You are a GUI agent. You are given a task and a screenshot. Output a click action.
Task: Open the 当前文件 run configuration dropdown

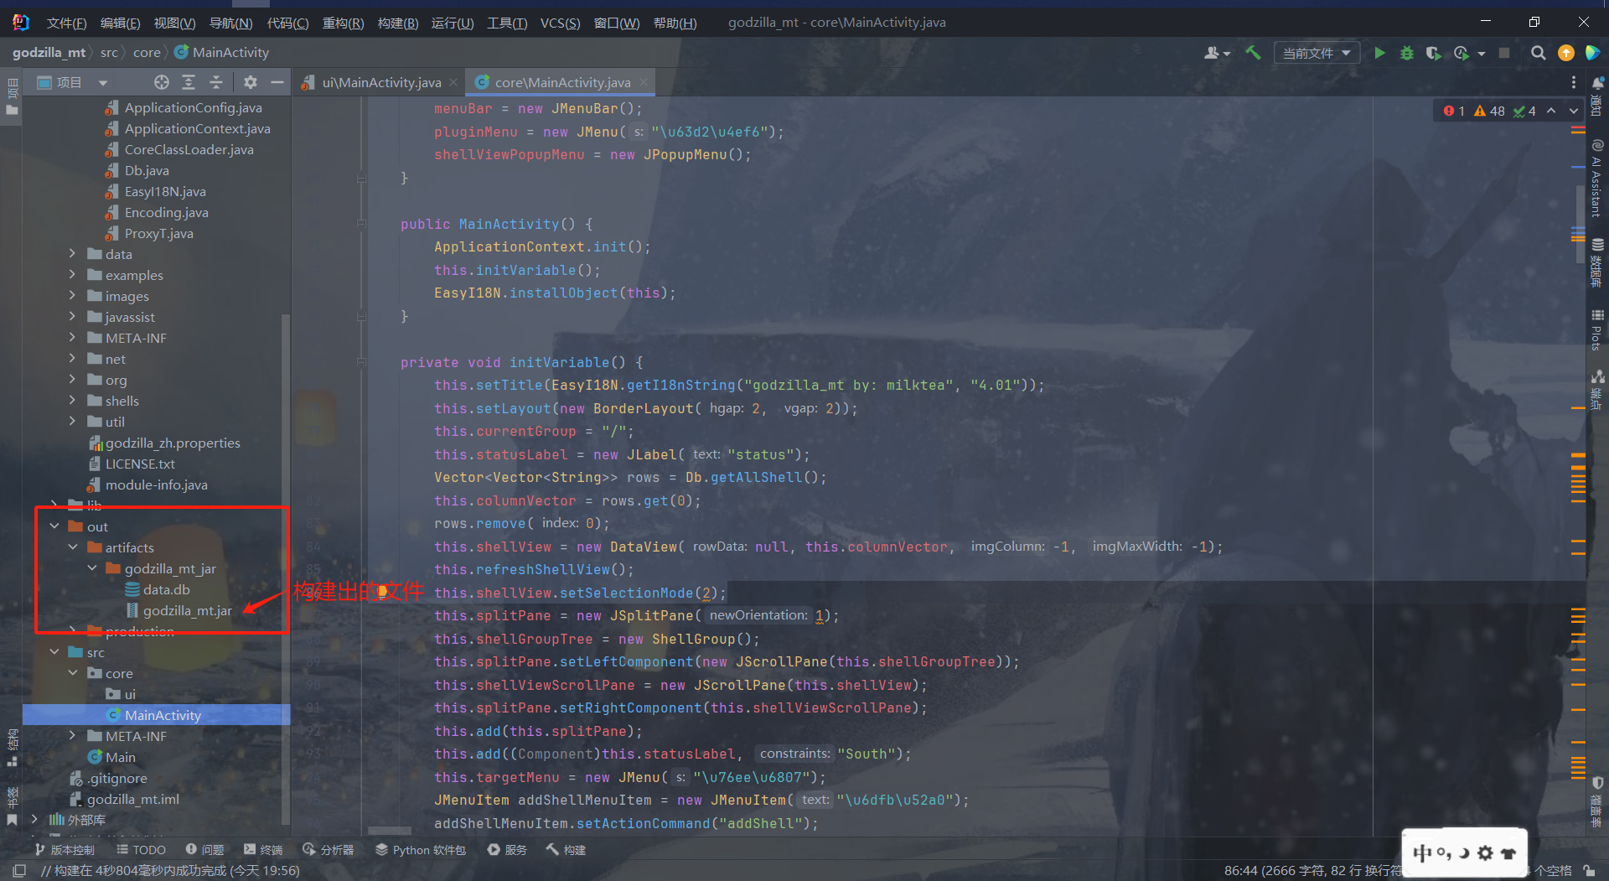click(x=1317, y=53)
